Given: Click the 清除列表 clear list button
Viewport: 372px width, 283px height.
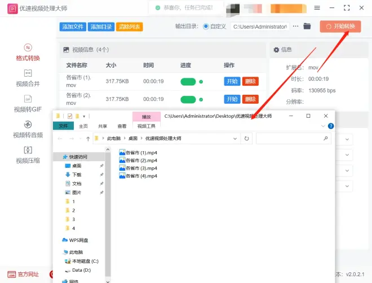Looking at the screenshot, I should (x=129, y=26).
